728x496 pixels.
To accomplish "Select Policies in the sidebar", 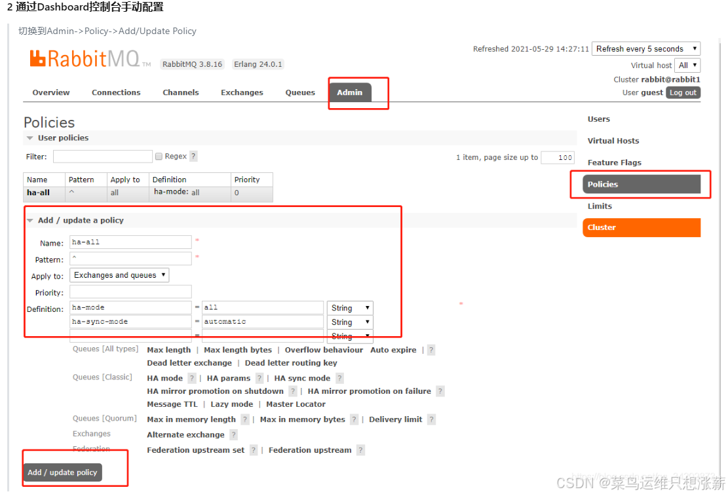I will coord(642,184).
